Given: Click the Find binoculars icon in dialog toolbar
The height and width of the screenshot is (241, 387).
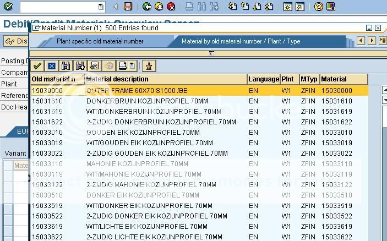Looking at the screenshot, I should [x=66, y=66].
